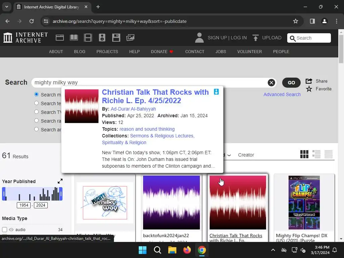Open the tab search dropdown arrow
Image resolution: width=344 pixels, height=258 pixels.
point(7,7)
